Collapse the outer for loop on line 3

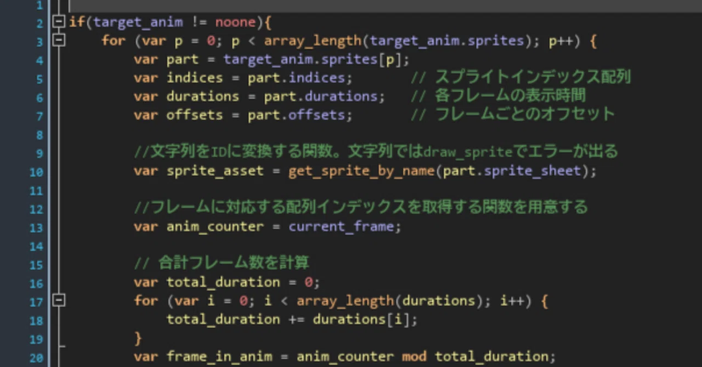58,41
